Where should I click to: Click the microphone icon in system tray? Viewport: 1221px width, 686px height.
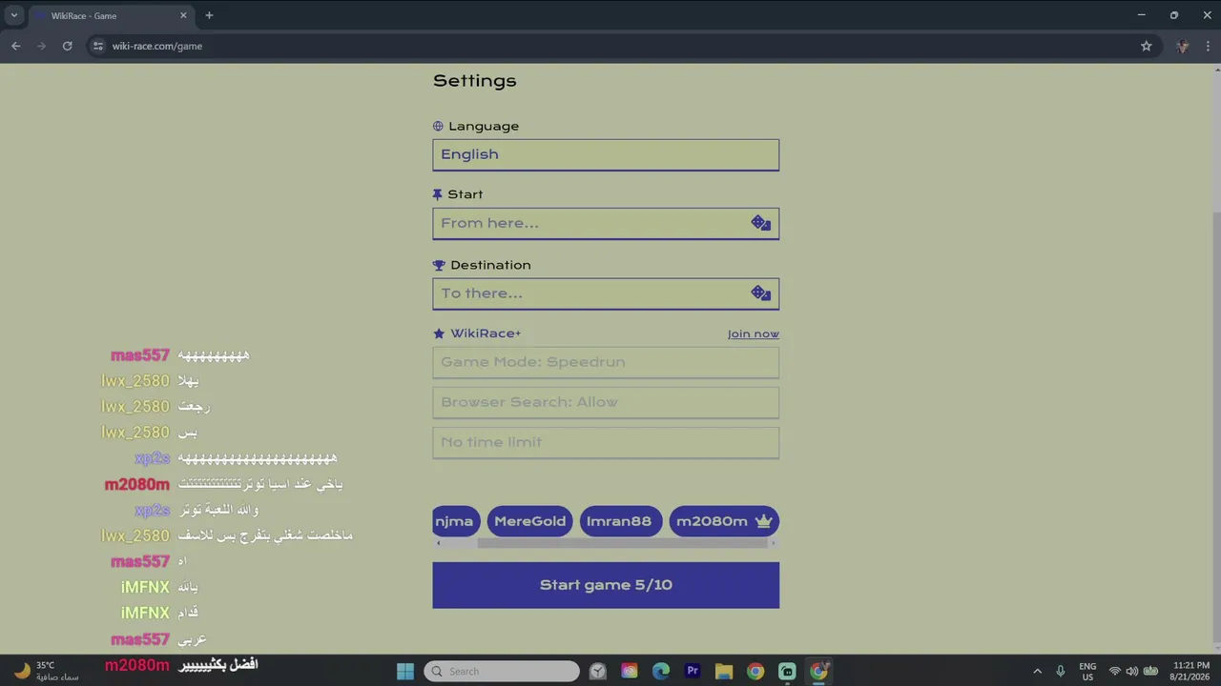(x=1060, y=671)
